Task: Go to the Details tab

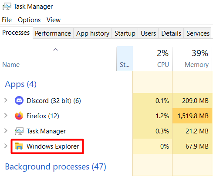Action: [x=171, y=33]
